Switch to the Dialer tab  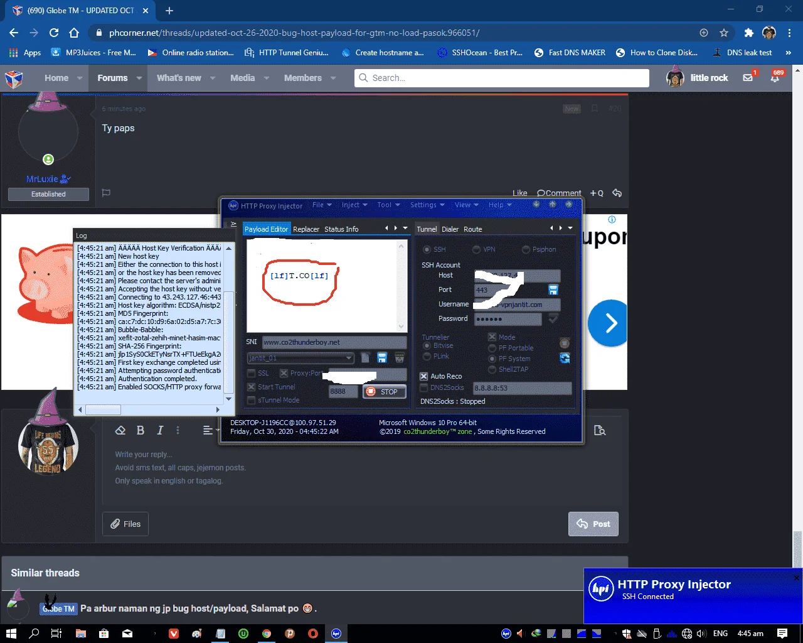click(x=450, y=229)
